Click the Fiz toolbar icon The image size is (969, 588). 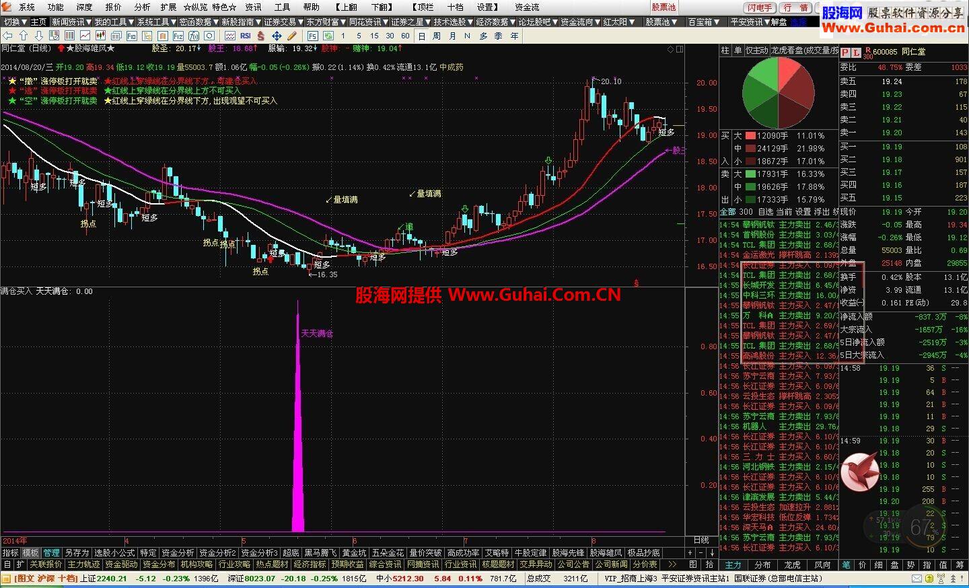click(x=178, y=35)
